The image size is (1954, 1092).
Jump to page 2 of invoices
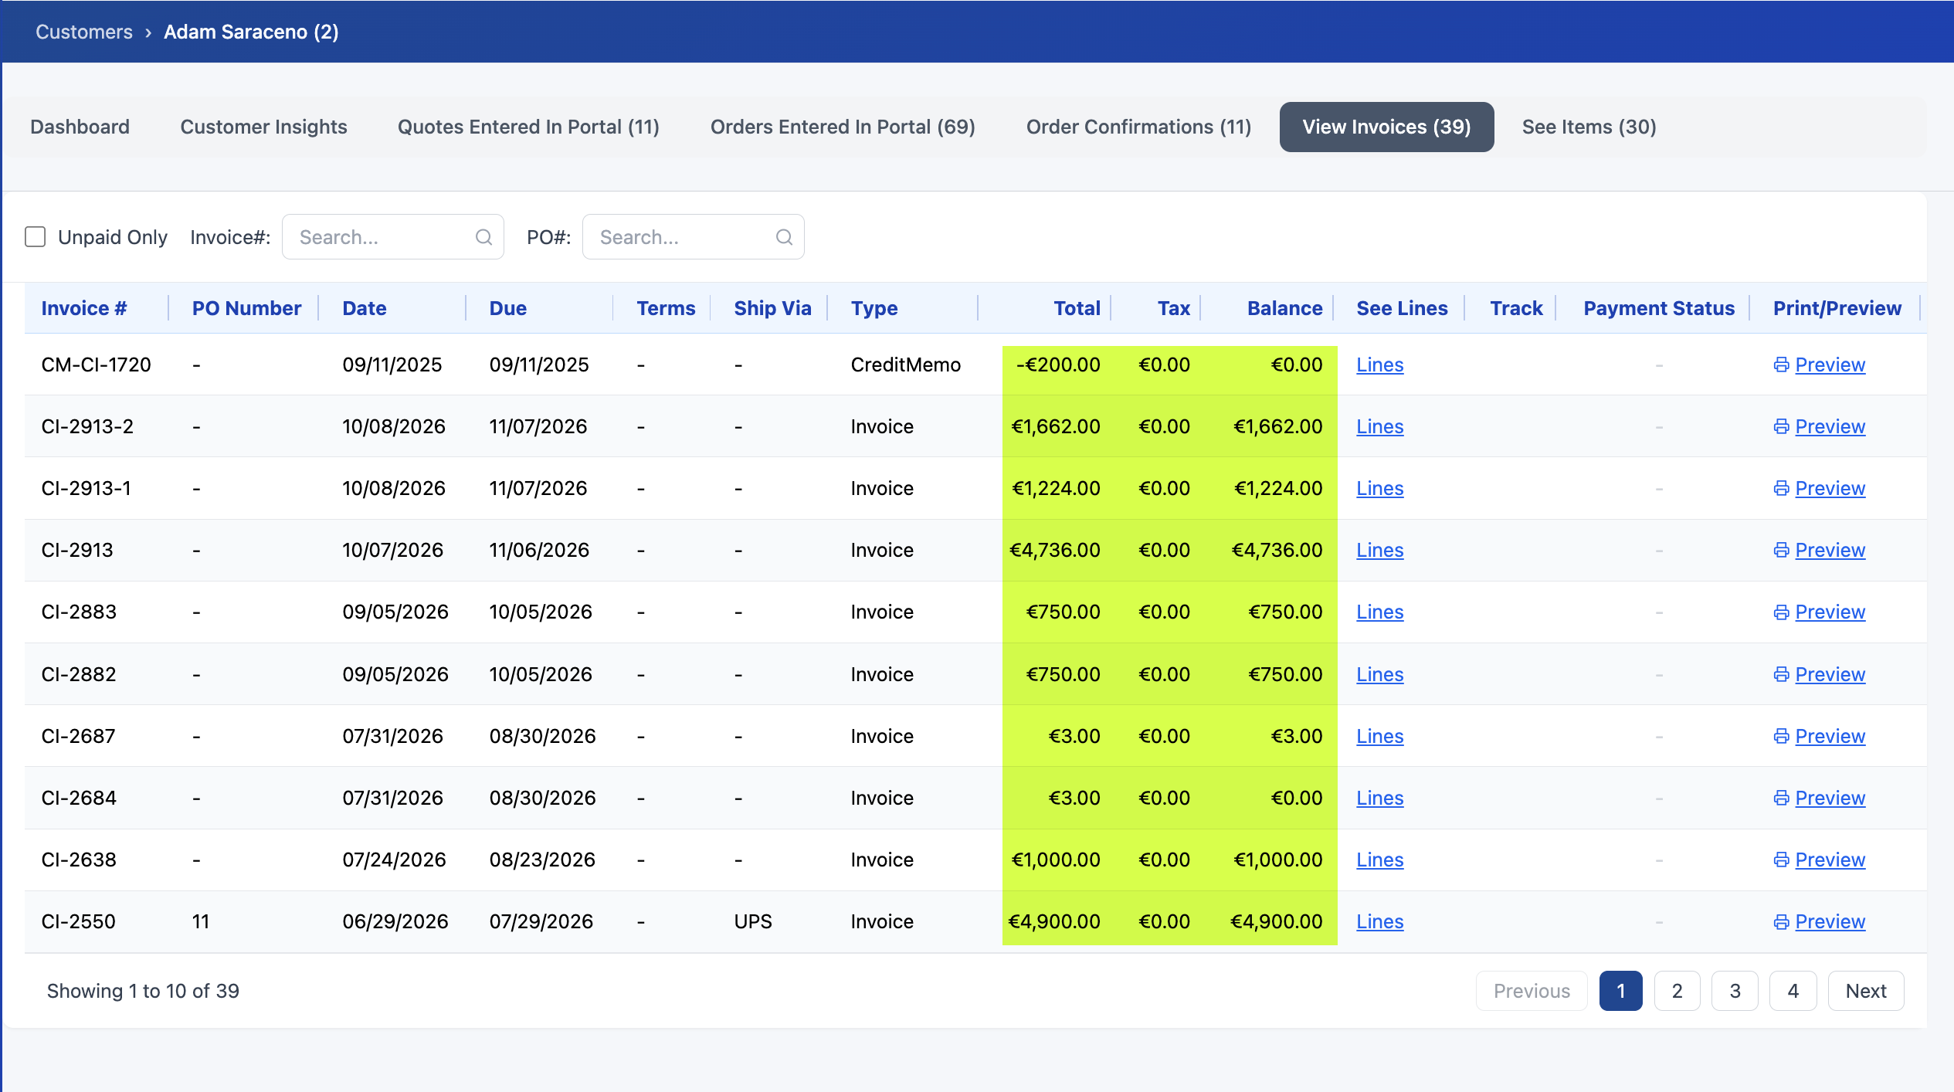[x=1678, y=991]
